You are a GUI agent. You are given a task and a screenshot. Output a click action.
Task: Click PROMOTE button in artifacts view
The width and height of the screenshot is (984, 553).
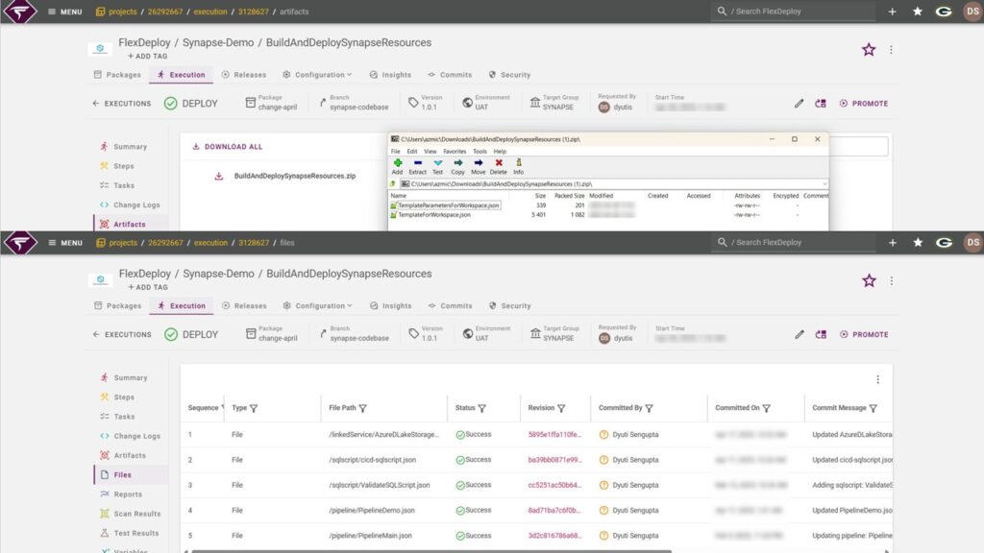coord(864,104)
